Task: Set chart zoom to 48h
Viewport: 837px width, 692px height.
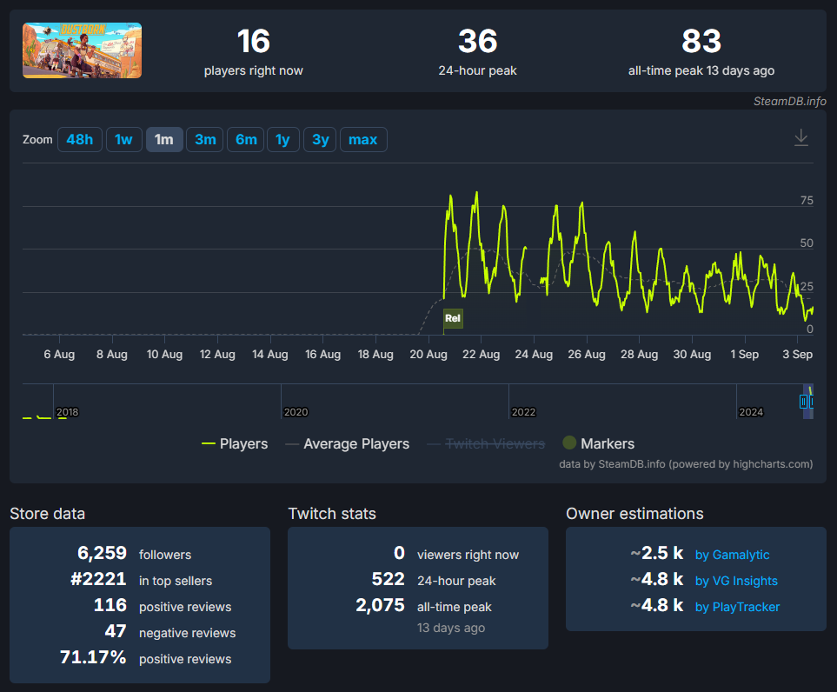Action: [80, 139]
